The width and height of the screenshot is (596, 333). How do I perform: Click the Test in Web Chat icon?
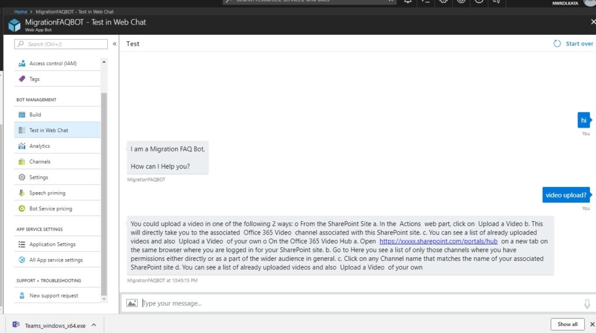point(22,130)
